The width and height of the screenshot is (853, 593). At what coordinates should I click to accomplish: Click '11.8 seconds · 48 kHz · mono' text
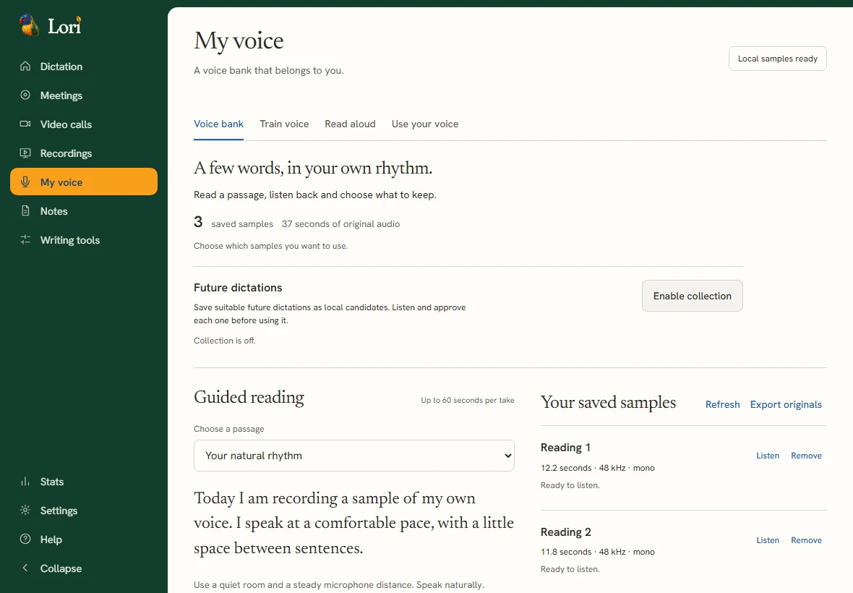597,552
